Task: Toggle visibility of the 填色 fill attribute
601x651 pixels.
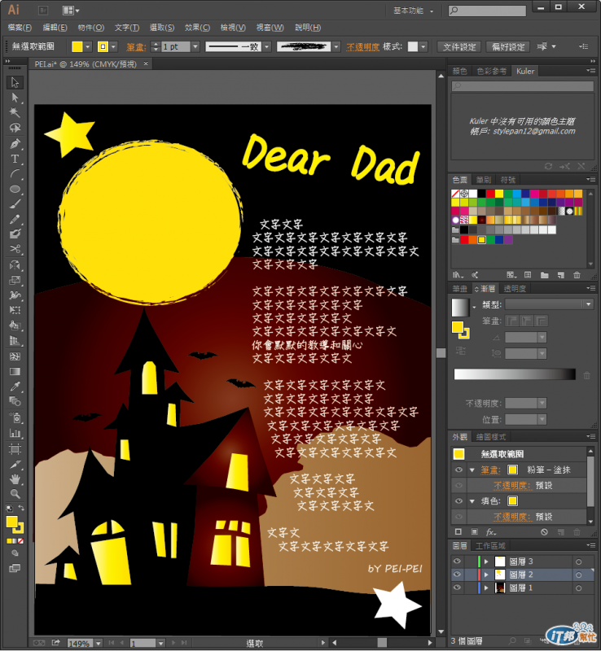Action: pyautogui.click(x=458, y=500)
